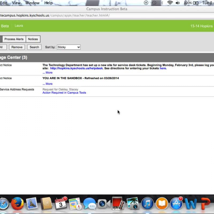Screen dimensions: 214x214
Task: Click the Wi-Fi status icon
Action: pos(170,3)
